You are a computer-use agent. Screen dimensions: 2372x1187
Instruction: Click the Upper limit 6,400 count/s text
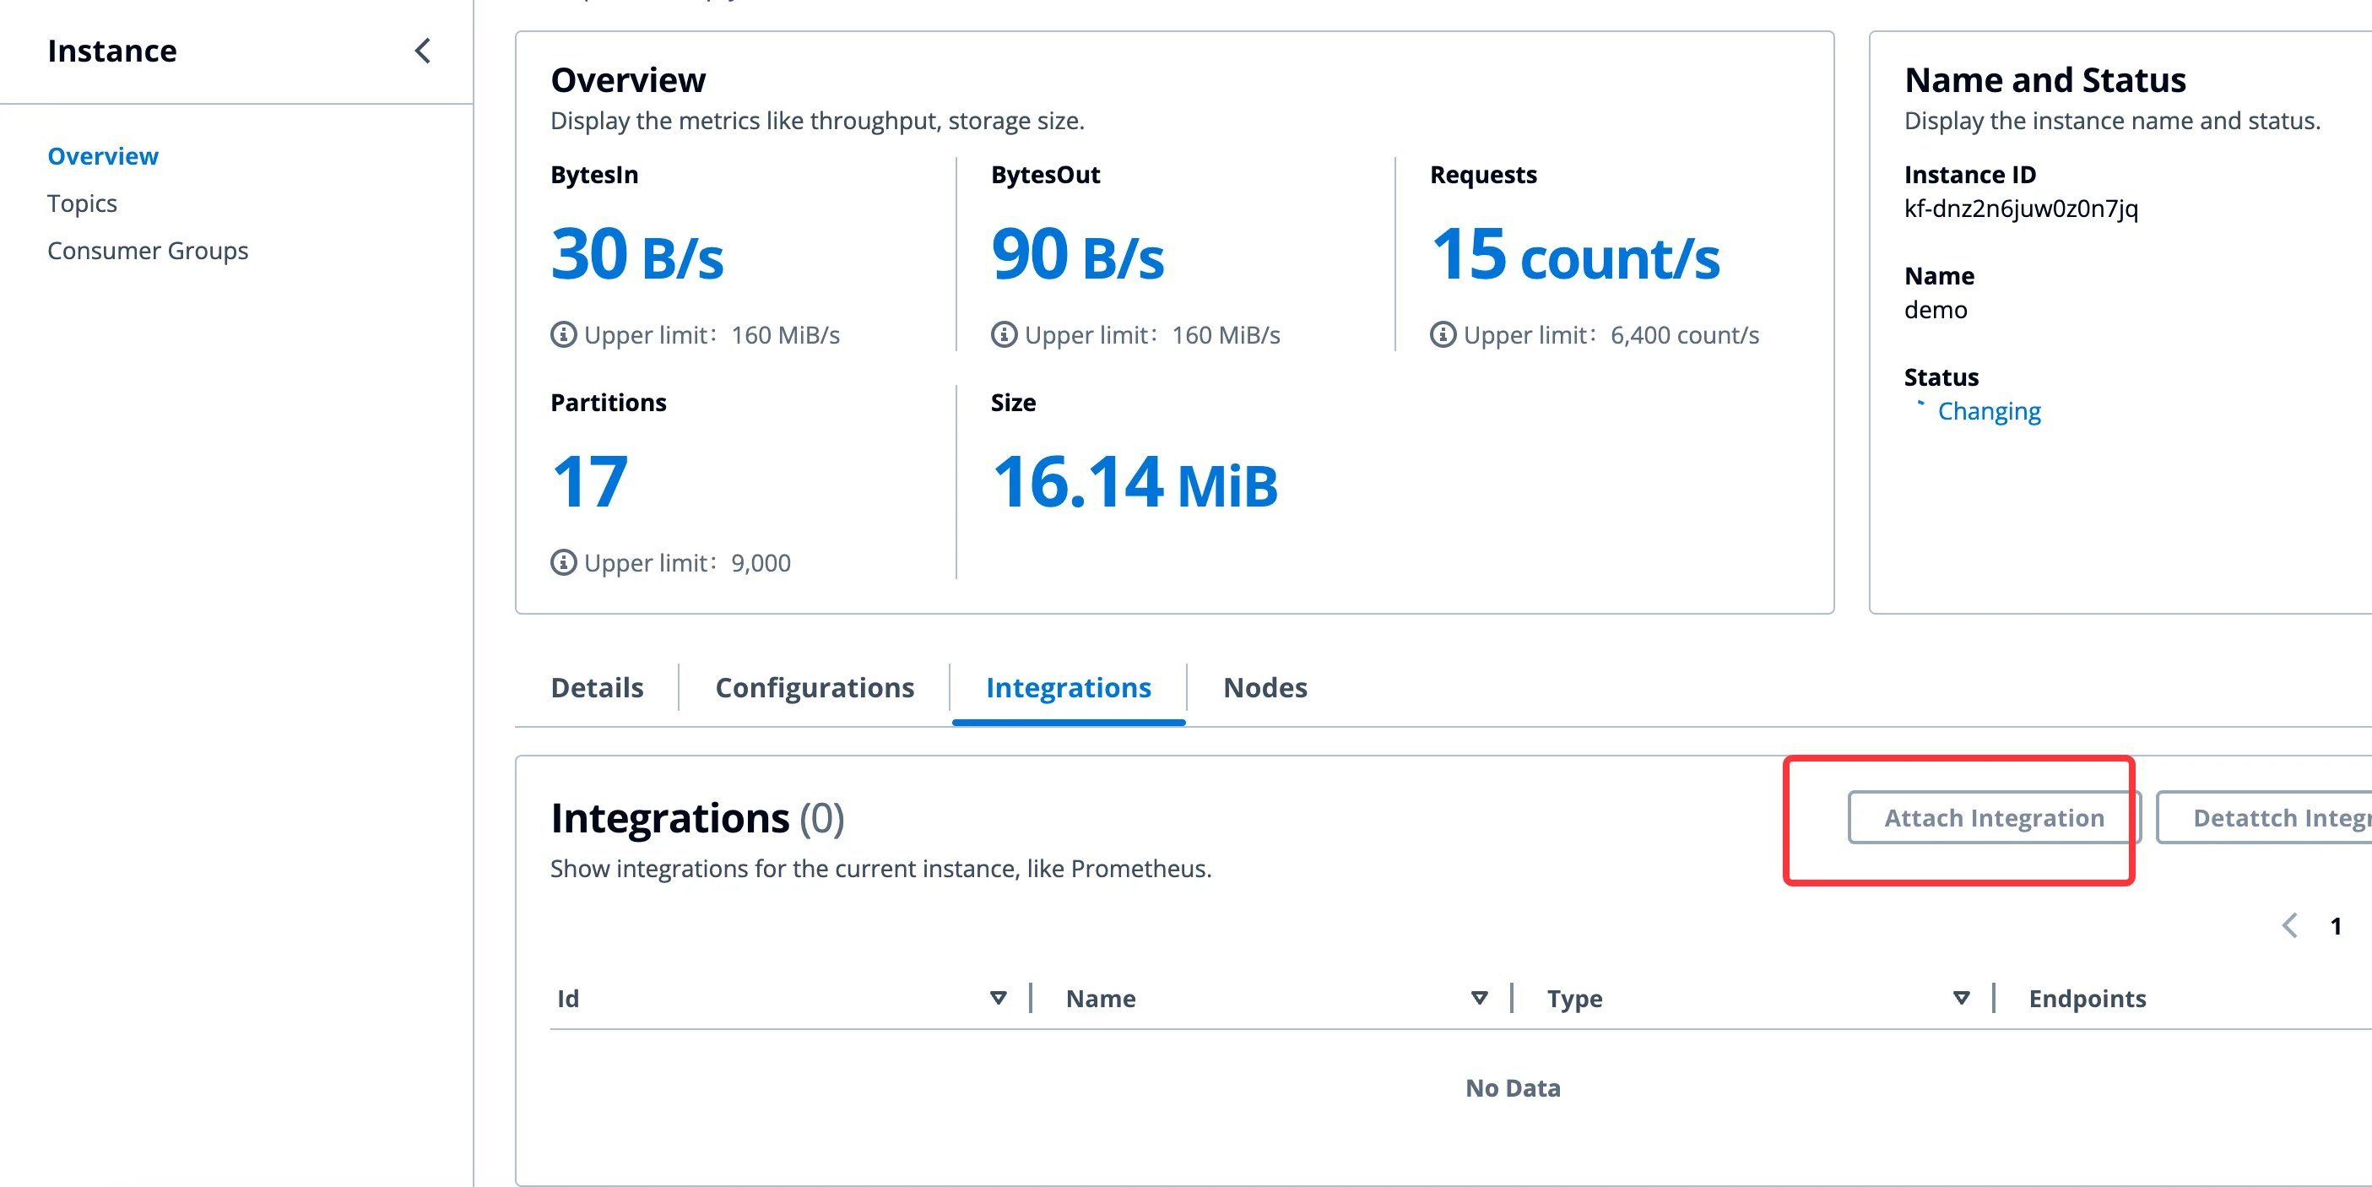[x=1611, y=334]
